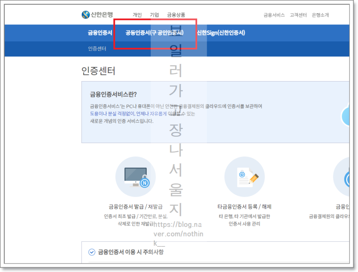The image size is (358, 272).
Task: Open the 은행소개 menu
Action: click(320, 15)
